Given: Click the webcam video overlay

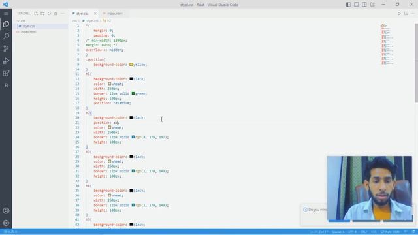Looking at the screenshot, I should pos(370,188).
